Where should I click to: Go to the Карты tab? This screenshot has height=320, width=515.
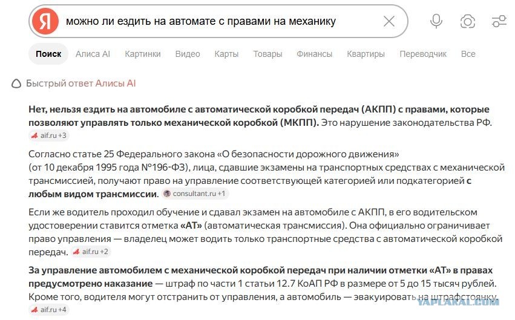pyautogui.click(x=226, y=54)
